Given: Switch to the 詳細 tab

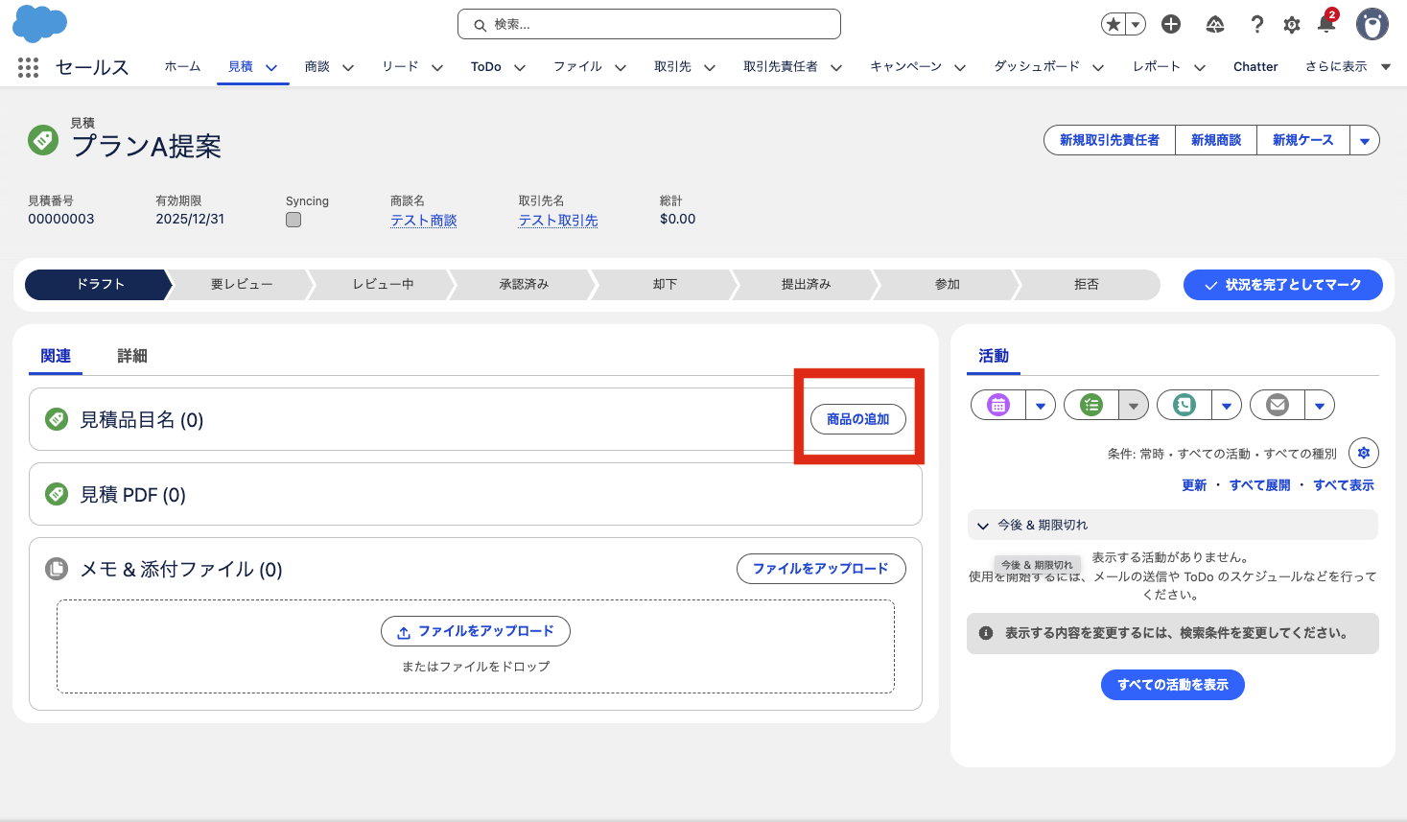Looking at the screenshot, I should click(131, 356).
